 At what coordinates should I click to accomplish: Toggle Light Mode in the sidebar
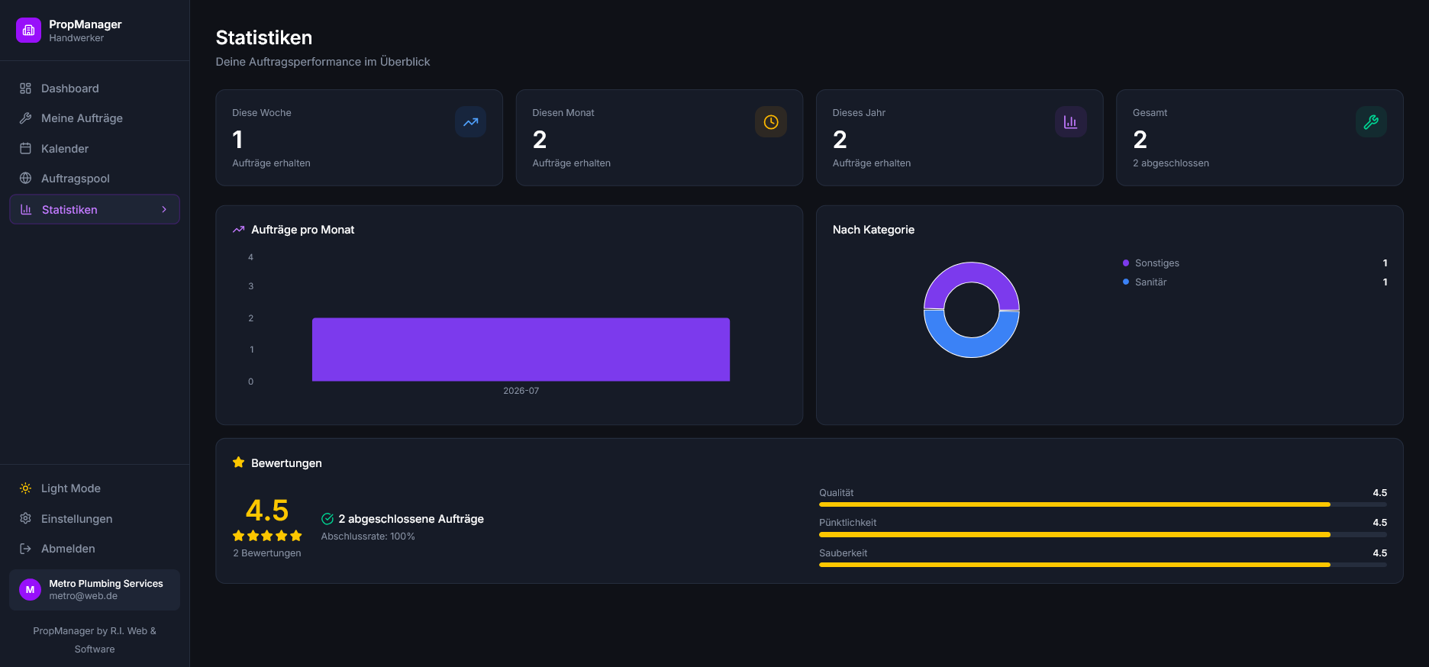coord(95,488)
